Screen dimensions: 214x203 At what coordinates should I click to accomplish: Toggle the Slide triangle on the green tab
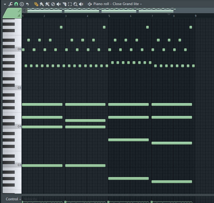[19, 16]
